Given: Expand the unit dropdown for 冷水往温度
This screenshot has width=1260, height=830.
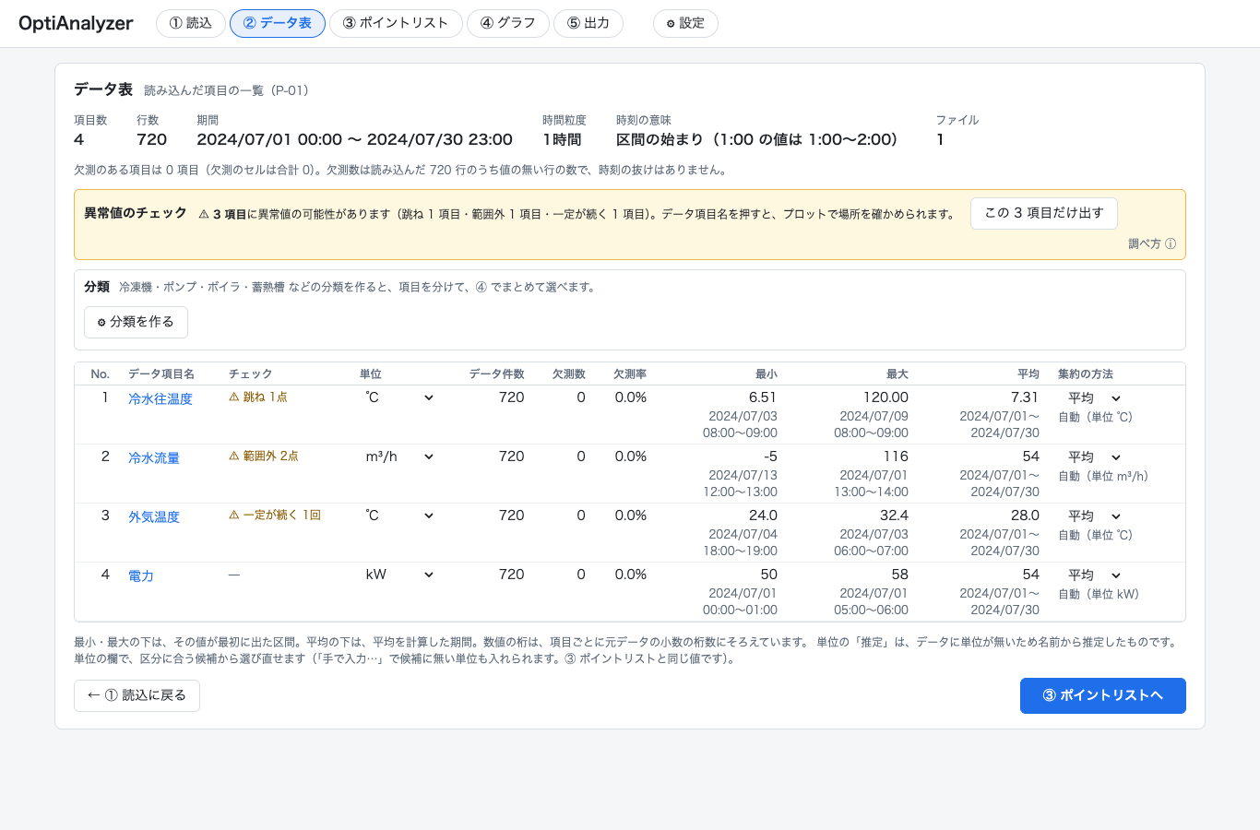Looking at the screenshot, I should [399, 397].
